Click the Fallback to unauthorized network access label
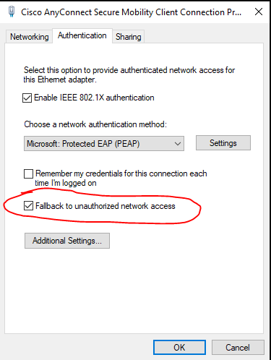This screenshot has width=271, height=360. click(106, 206)
